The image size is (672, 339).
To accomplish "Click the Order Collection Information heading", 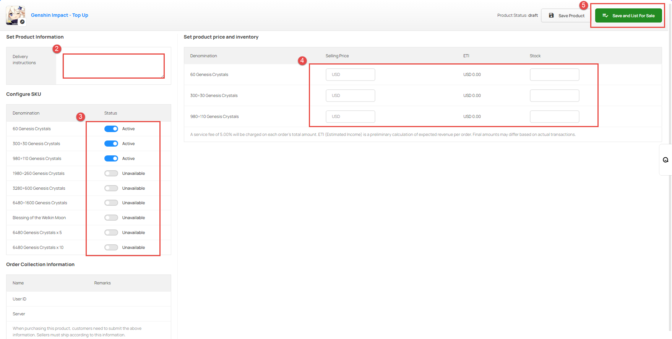I will pos(41,264).
